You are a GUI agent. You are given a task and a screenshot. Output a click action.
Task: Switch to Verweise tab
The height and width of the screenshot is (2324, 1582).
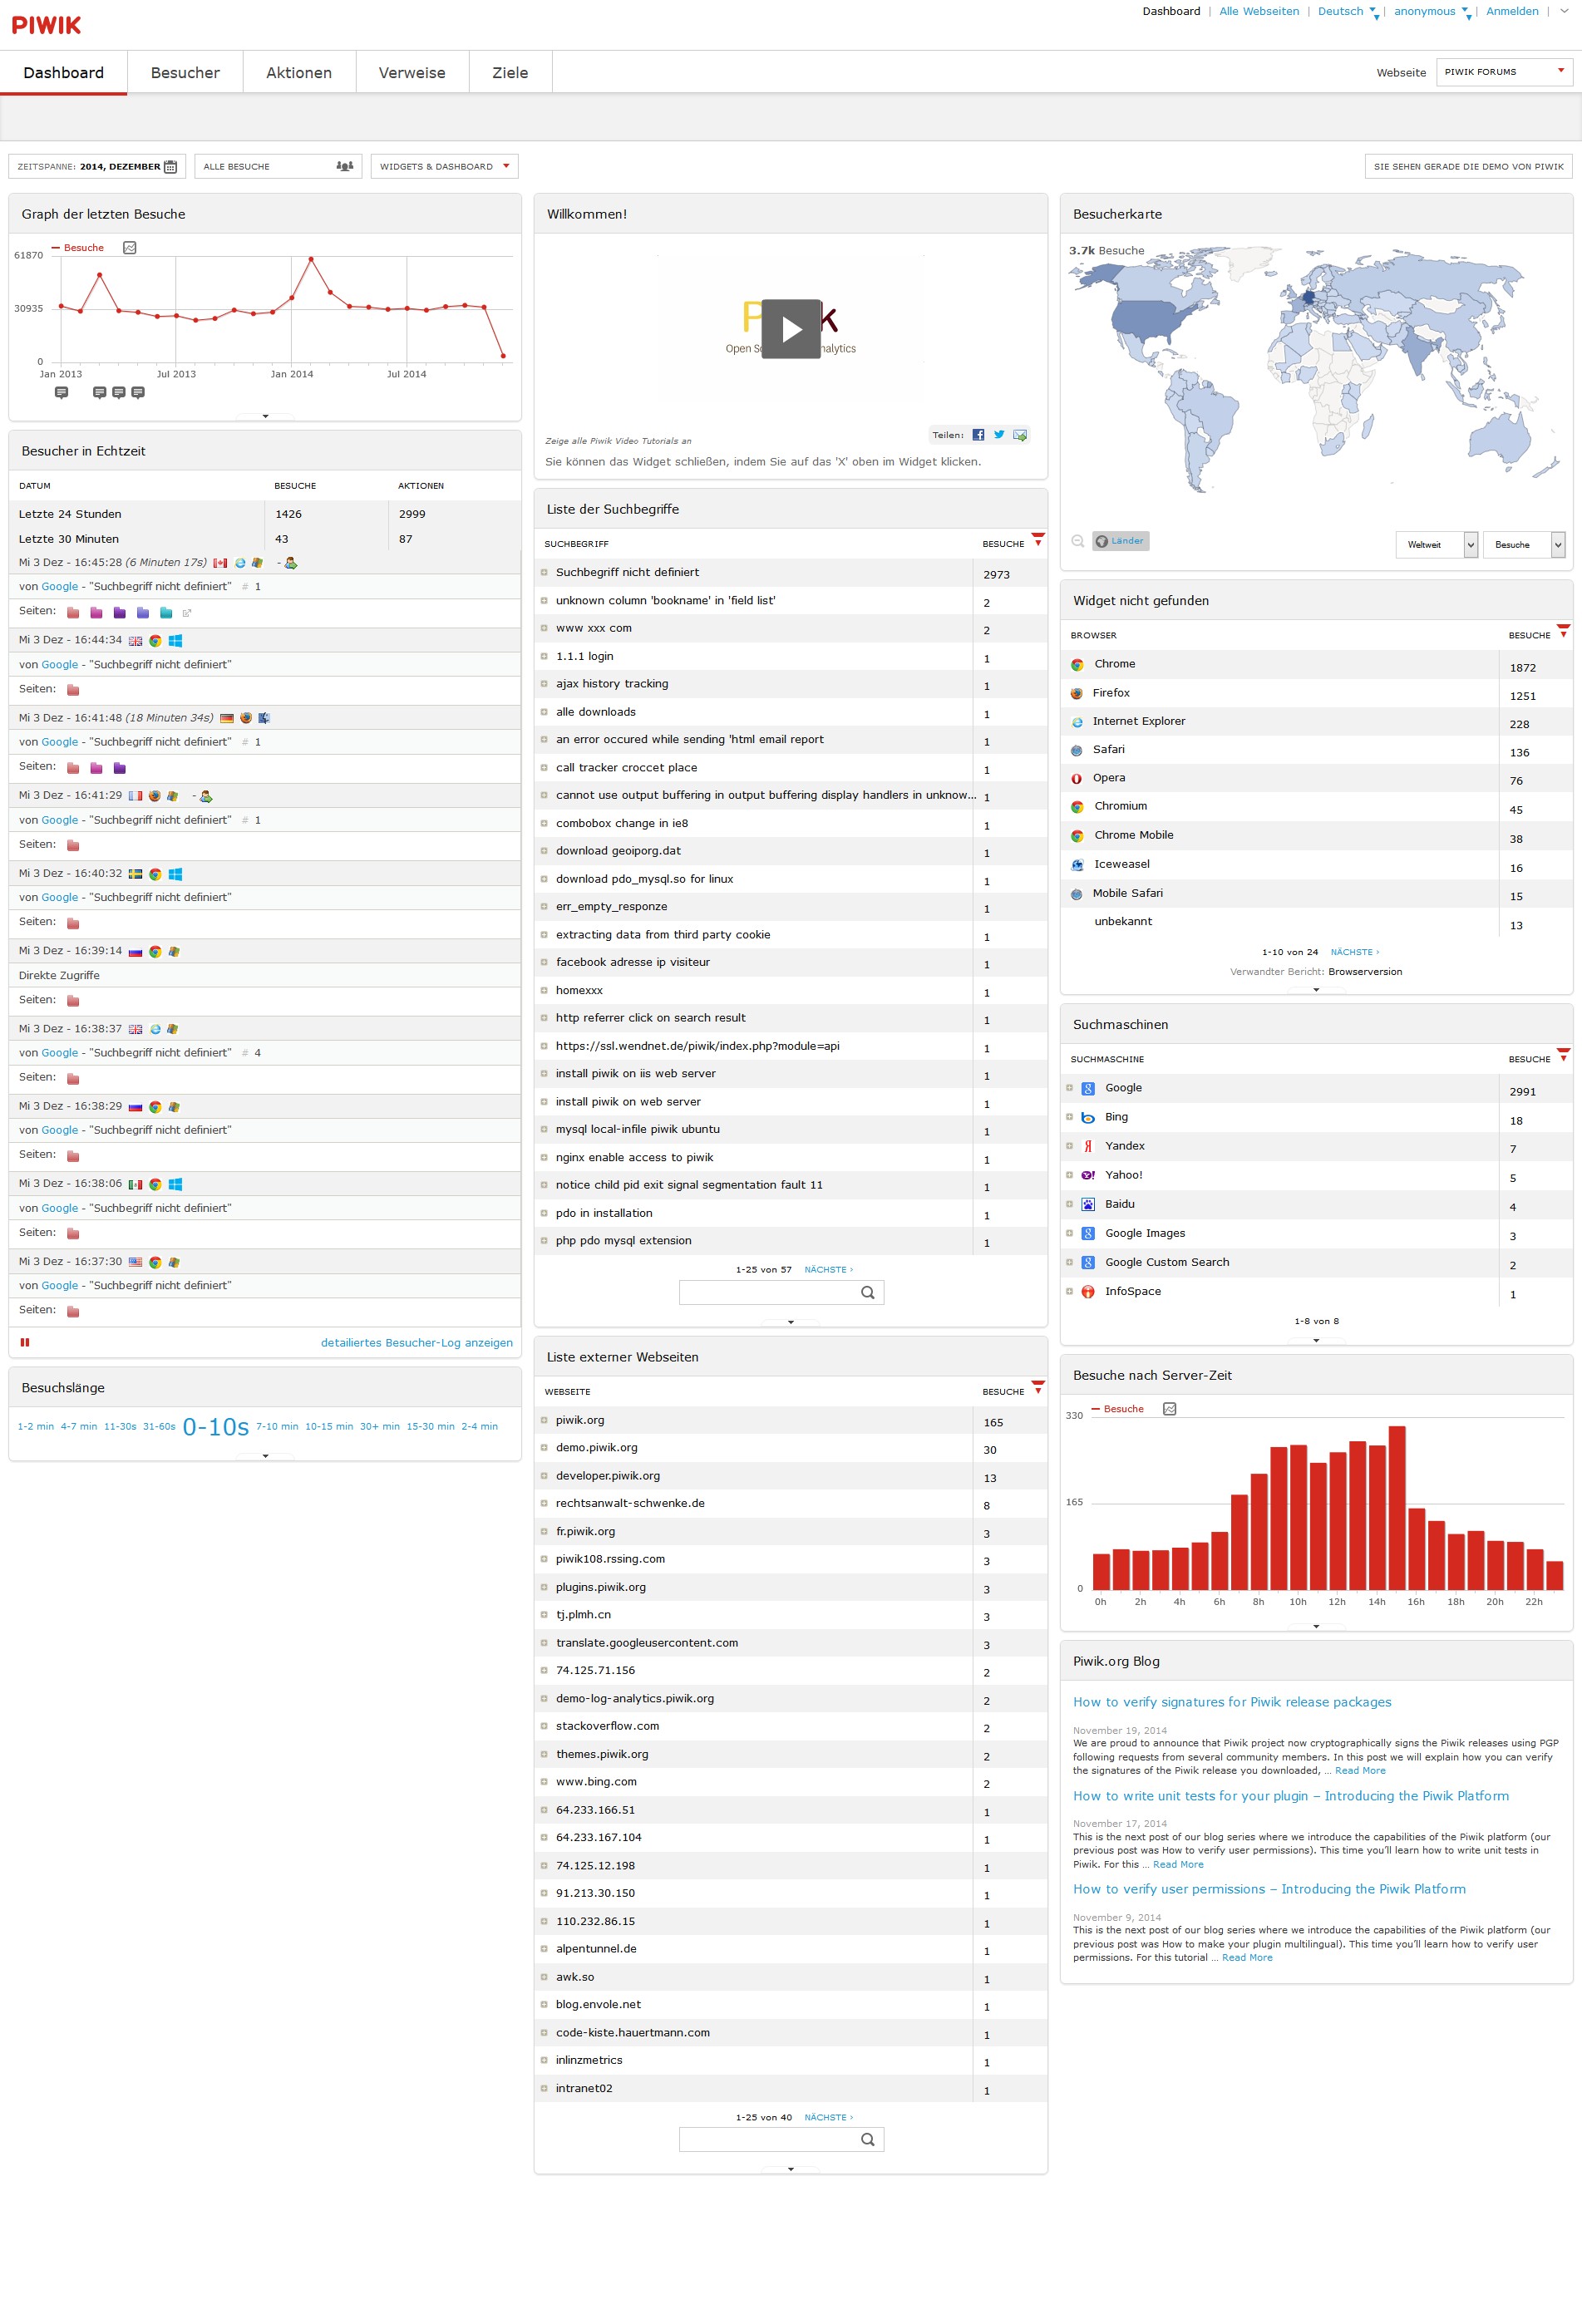(x=412, y=73)
